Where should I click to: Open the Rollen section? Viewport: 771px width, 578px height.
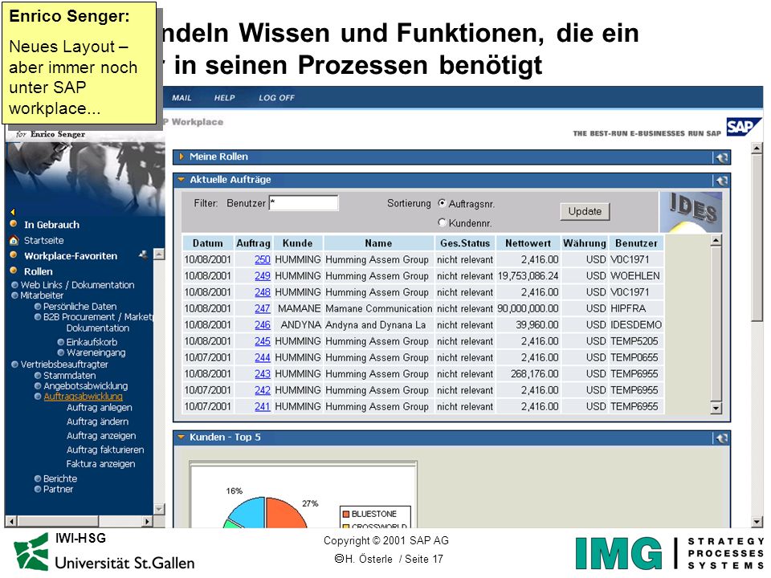click(39, 271)
